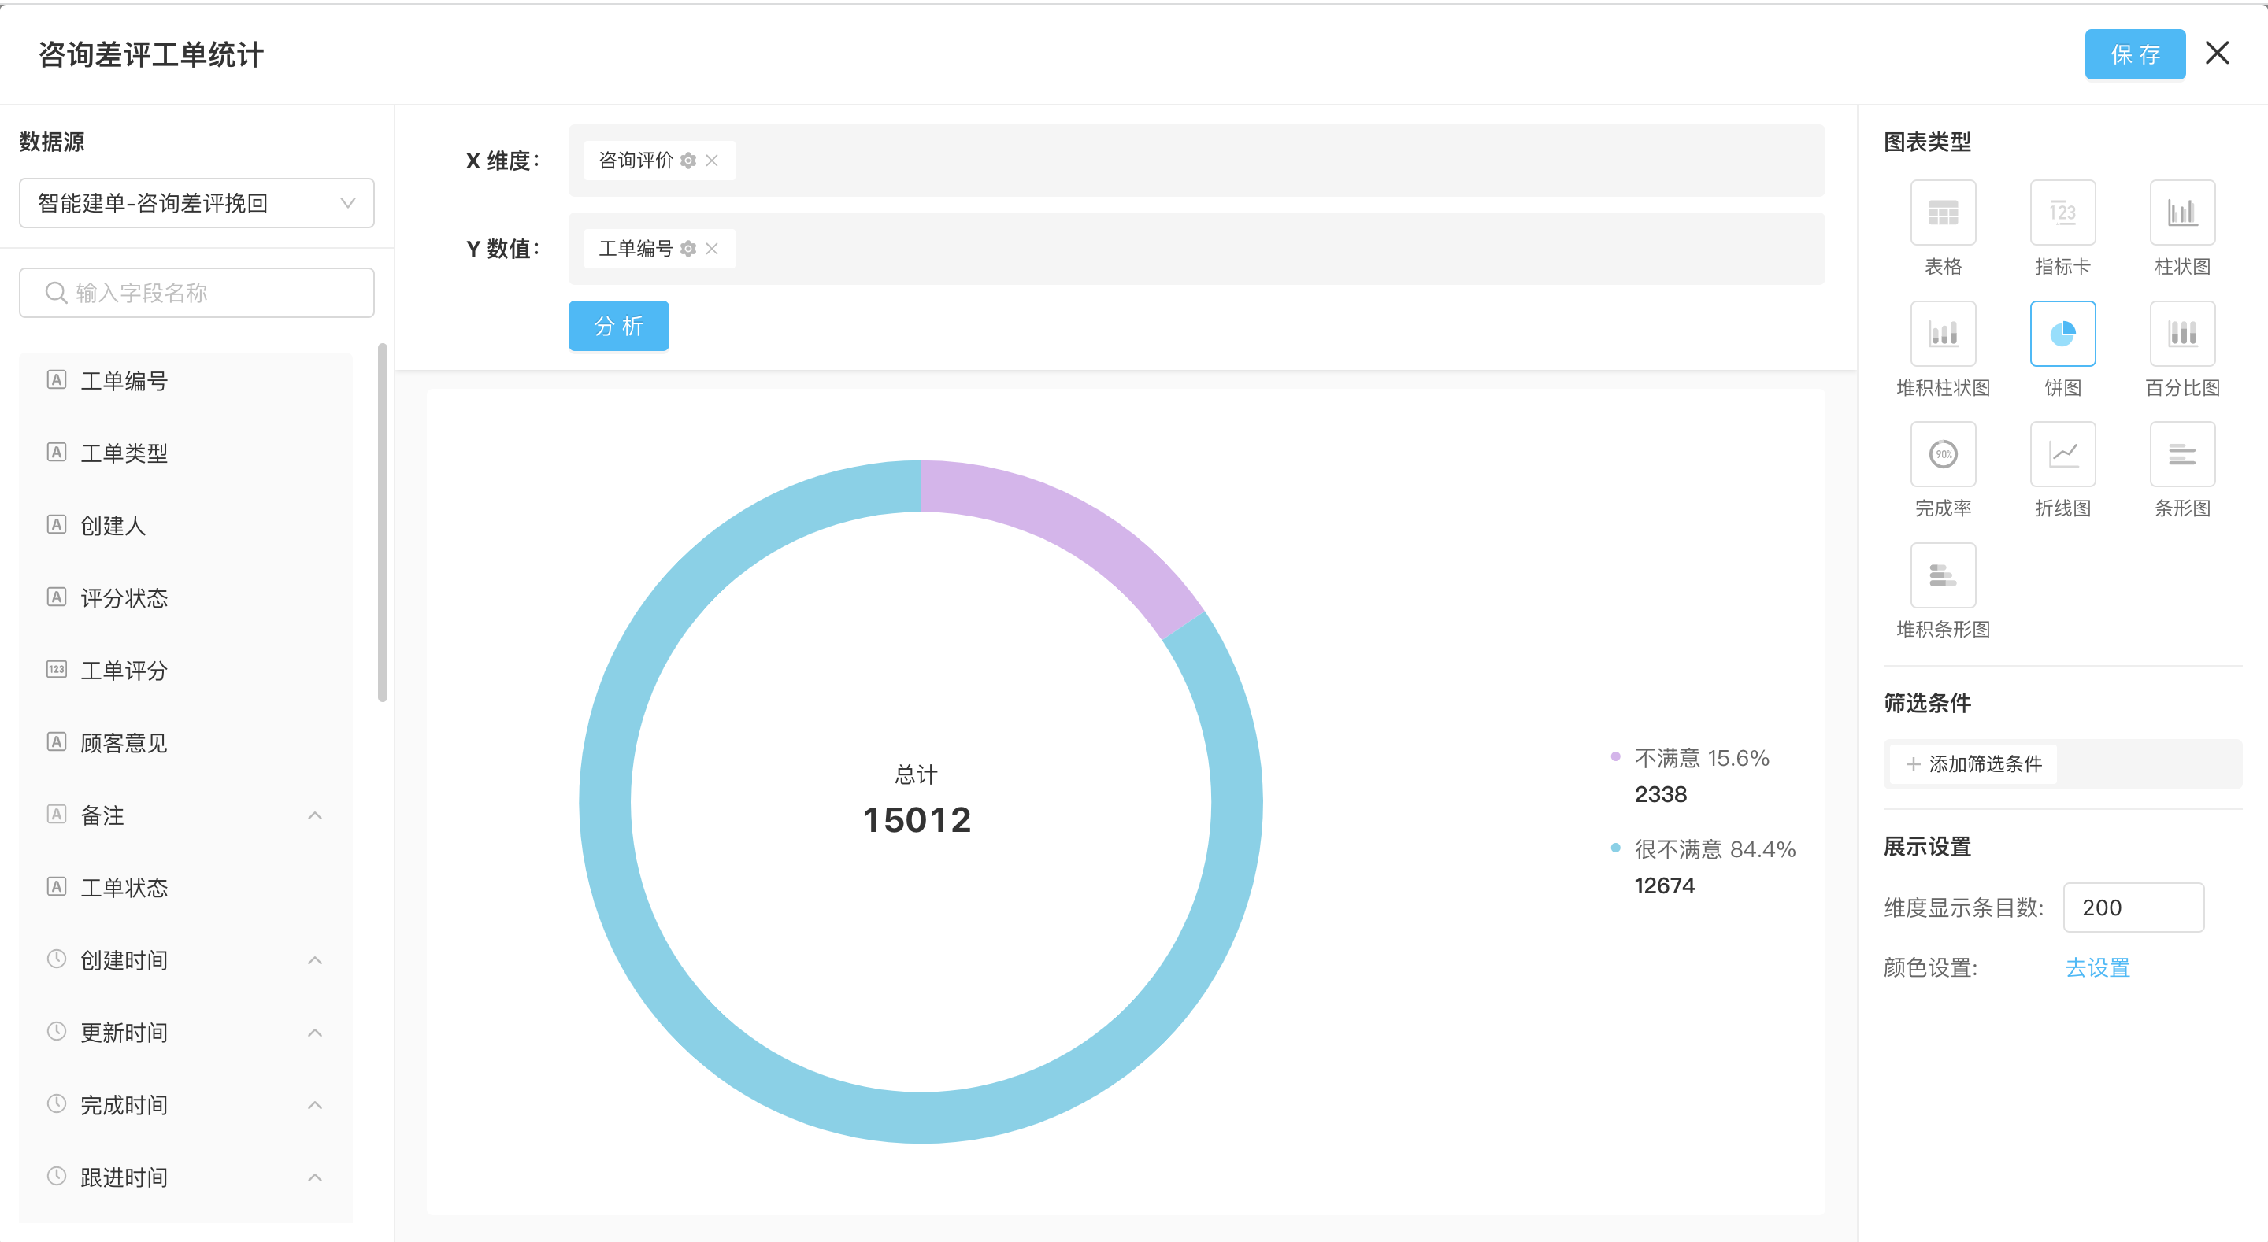
Task: Select the 堆积条形图 stacked bar icon
Action: tap(1943, 575)
